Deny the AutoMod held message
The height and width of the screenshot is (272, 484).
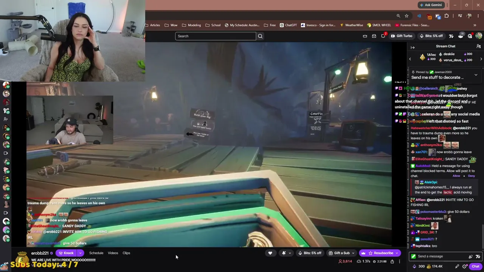[471, 176]
